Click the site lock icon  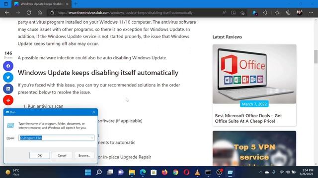52,13
